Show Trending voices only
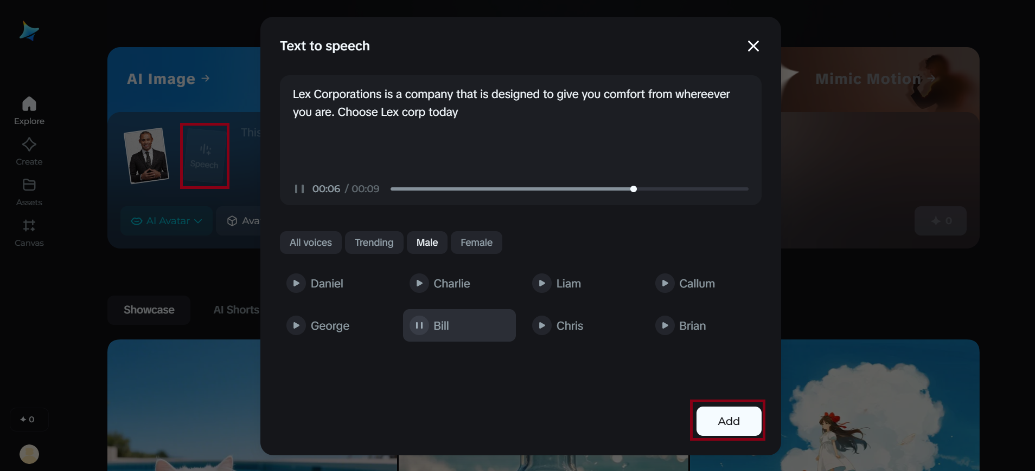1035x471 pixels. click(374, 243)
